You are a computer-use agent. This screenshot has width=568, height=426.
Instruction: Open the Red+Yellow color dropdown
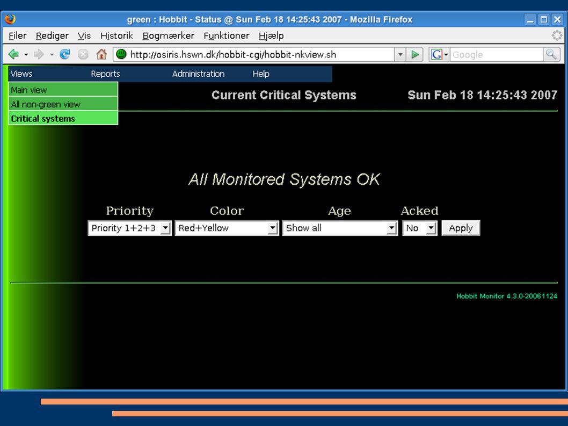(227, 228)
